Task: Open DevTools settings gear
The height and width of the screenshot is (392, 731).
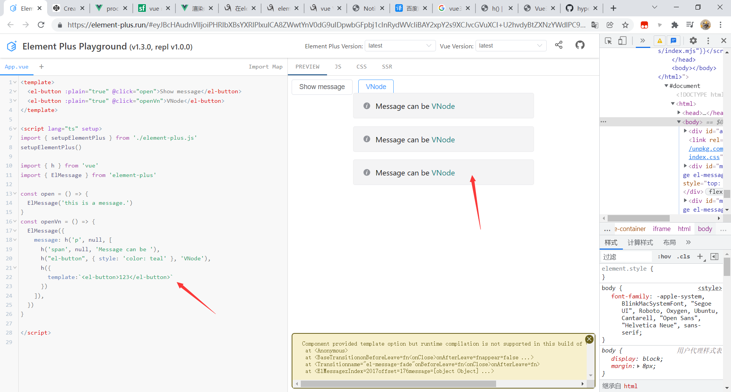Action: [x=693, y=41]
